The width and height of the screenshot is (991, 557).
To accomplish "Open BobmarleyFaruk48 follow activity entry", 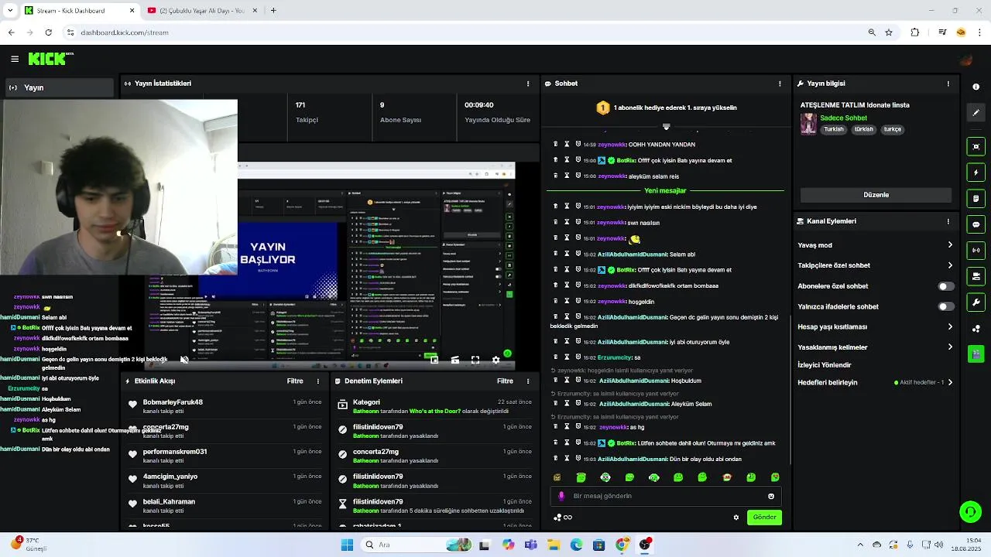I will pos(225,406).
